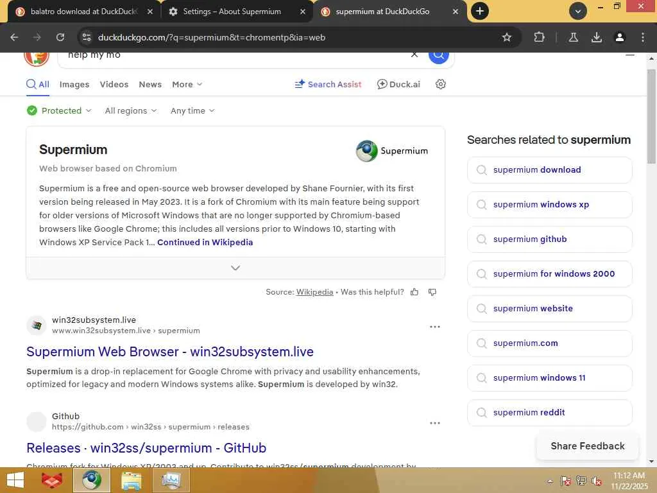657x493 pixels.
Task: Open File Explorer from the taskbar
Action: point(131,480)
